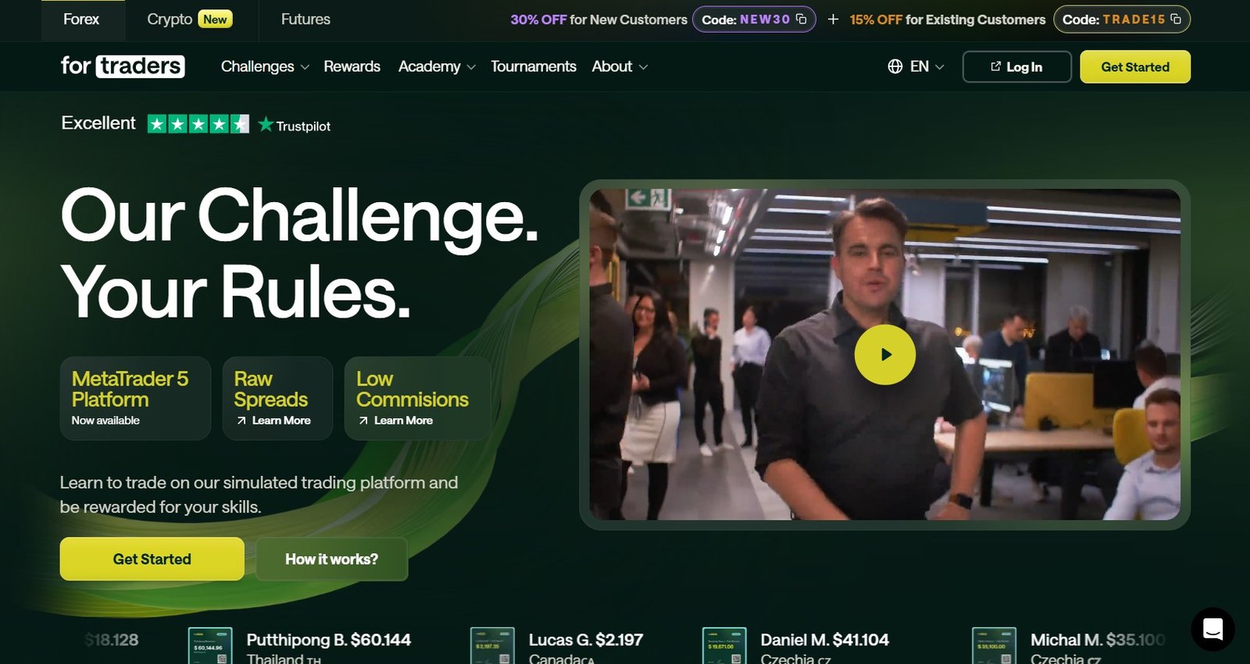Copy the NEW30 promo code icon

(x=801, y=19)
